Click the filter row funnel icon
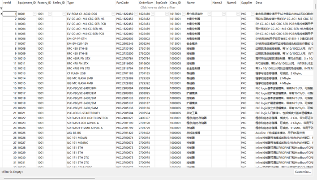 tap(1, 9)
